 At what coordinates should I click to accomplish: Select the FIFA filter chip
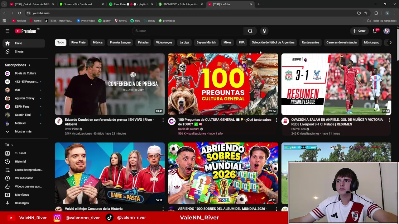[x=242, y=42]
